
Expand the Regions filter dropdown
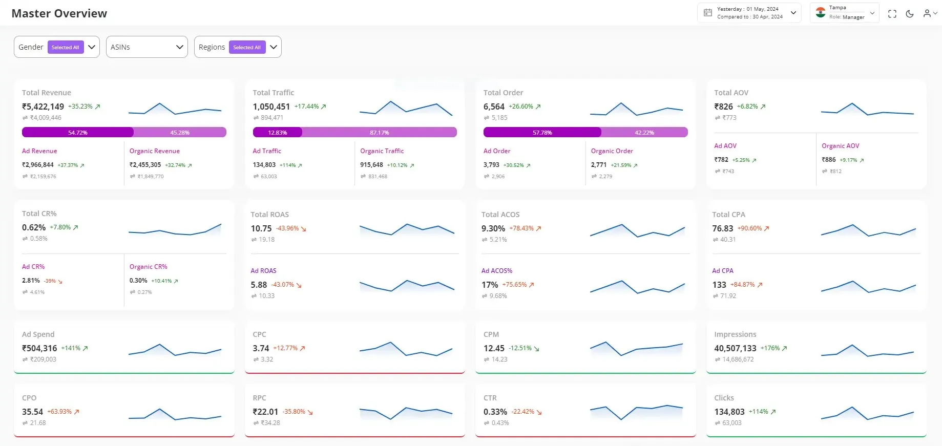(x=274, y=47)
